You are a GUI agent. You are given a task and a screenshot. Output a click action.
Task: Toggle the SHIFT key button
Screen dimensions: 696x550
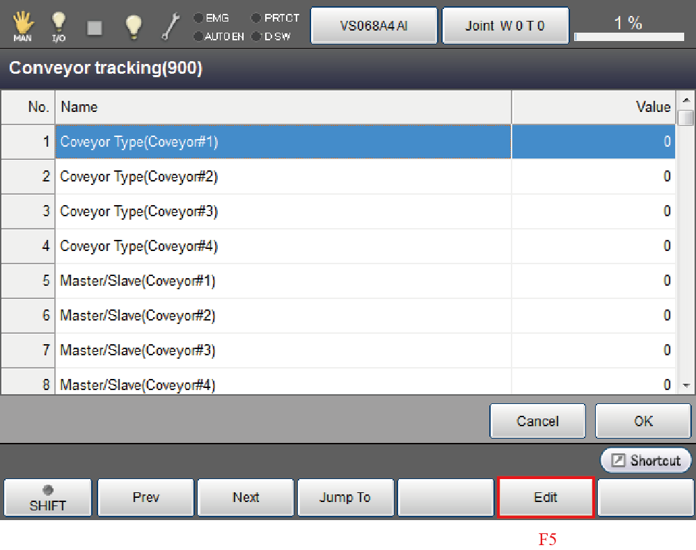click(47, 498)
